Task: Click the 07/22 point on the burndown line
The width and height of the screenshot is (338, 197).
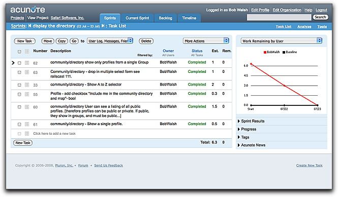Action: point(284,86)
